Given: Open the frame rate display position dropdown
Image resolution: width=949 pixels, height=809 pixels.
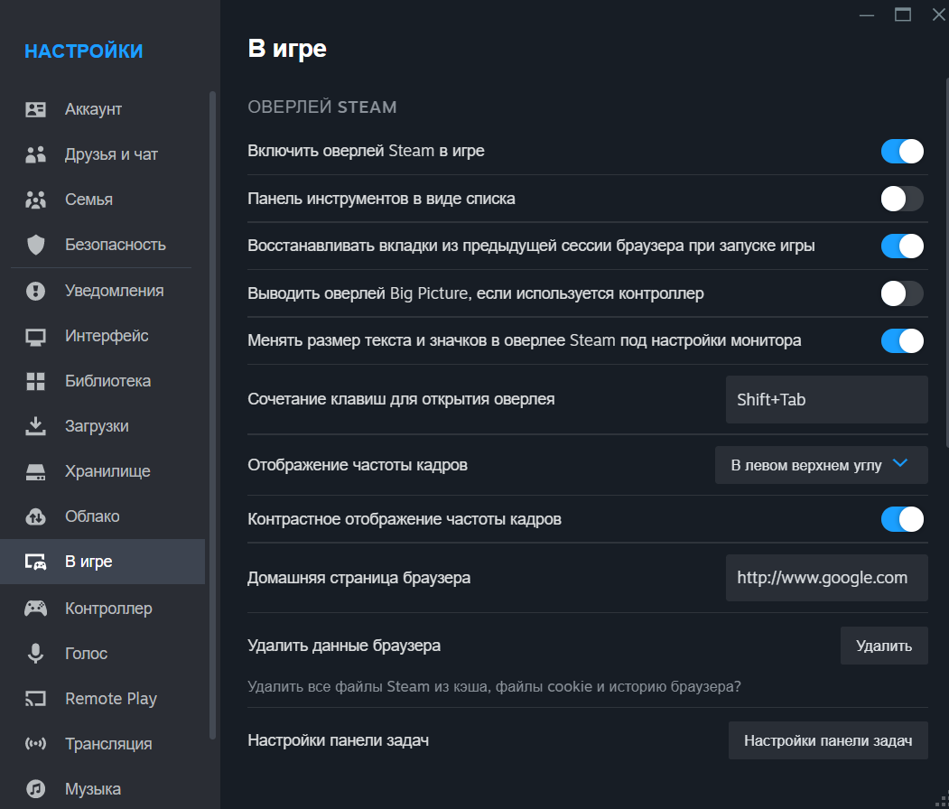Looking at the screenshot, I should (821, 465).
